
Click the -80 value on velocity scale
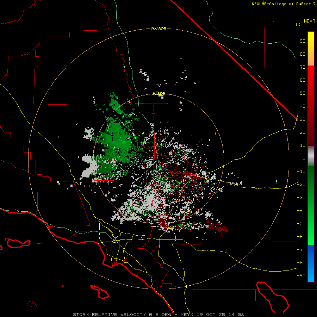[301, 263]
